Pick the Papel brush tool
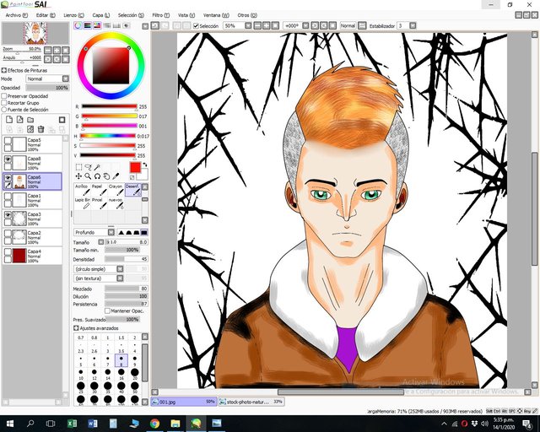This screenshot has height=432, width=540. click(x=99, y=190)
